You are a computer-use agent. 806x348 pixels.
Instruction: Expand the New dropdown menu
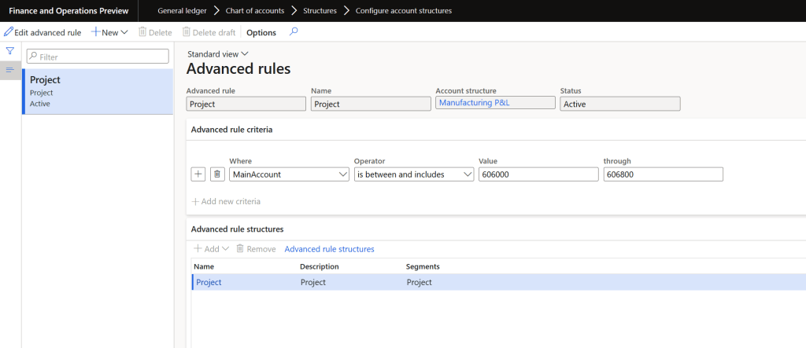(109, 32)
